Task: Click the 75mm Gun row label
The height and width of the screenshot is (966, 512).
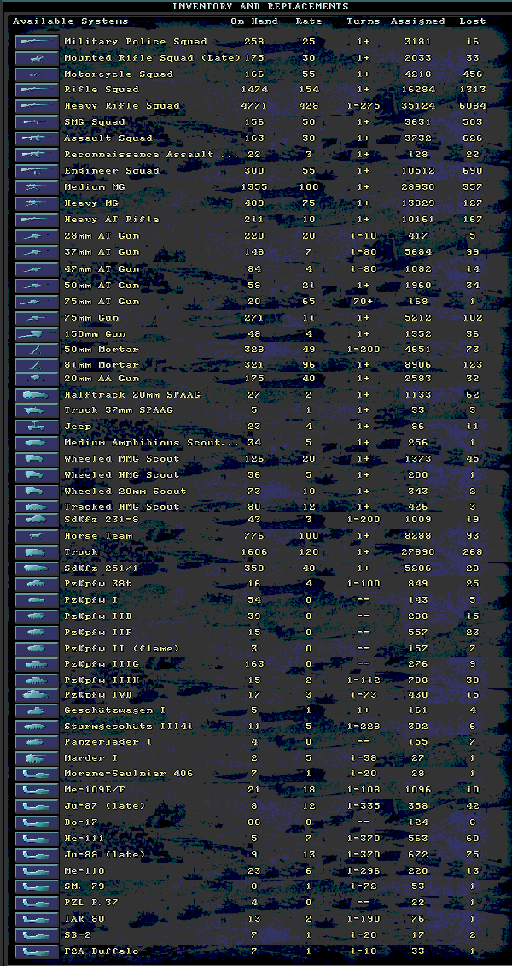Action: coord(91,317)
